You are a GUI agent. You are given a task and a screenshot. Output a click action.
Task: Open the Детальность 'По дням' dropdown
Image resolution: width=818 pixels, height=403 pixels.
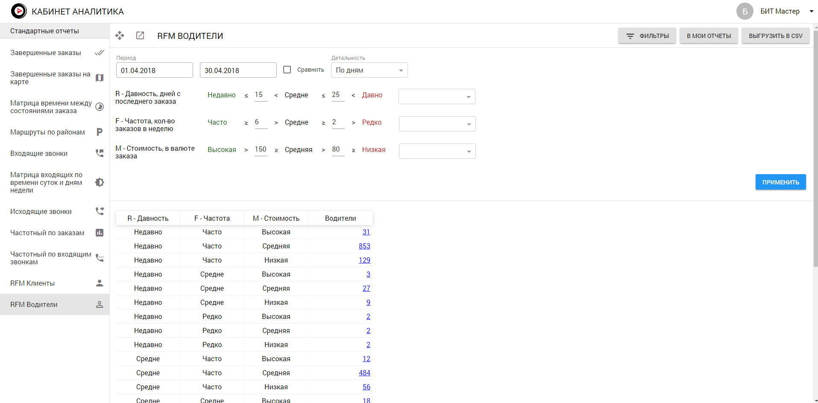369,70
